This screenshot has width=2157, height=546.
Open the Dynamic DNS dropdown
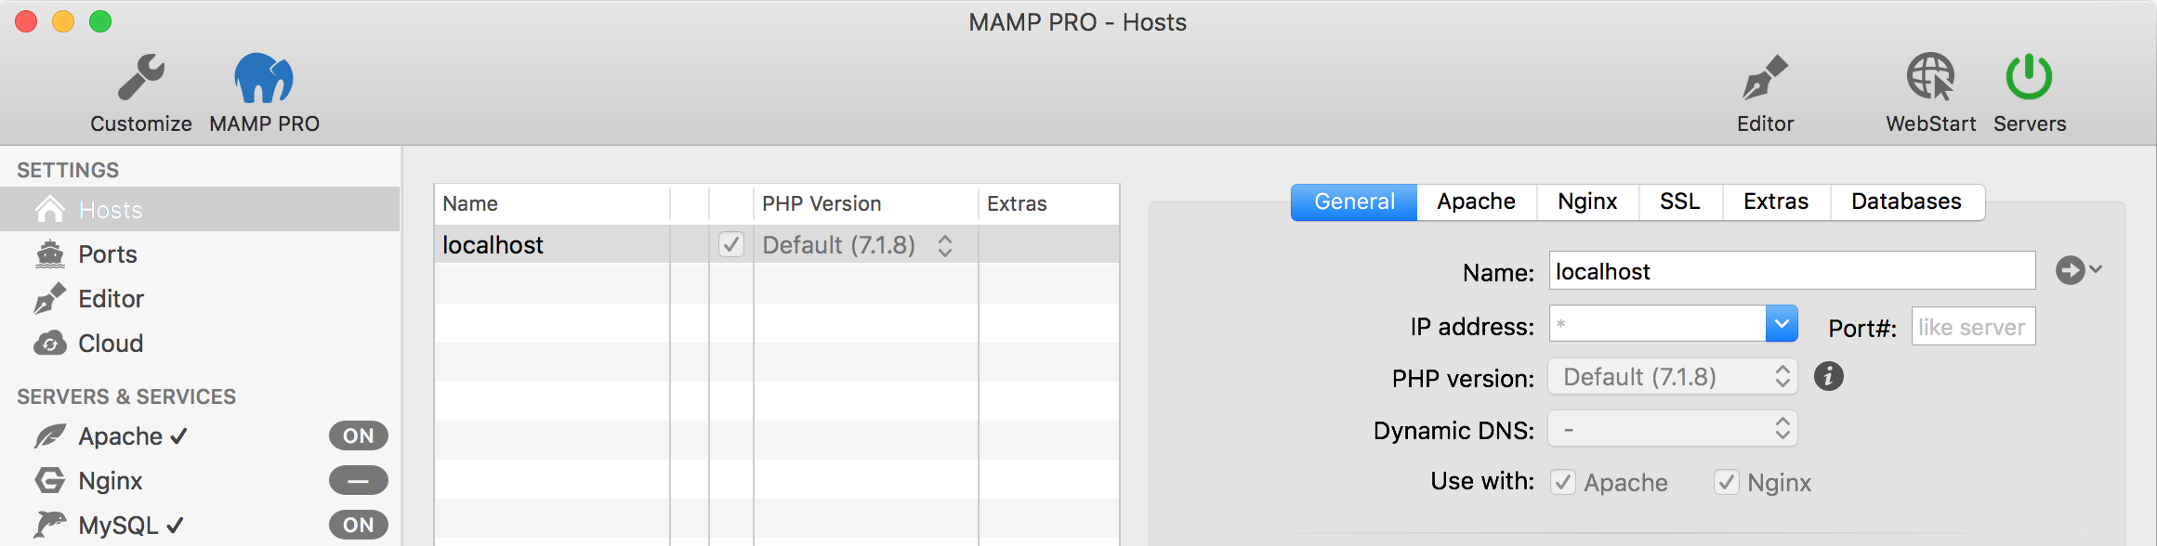point(1673,429)
